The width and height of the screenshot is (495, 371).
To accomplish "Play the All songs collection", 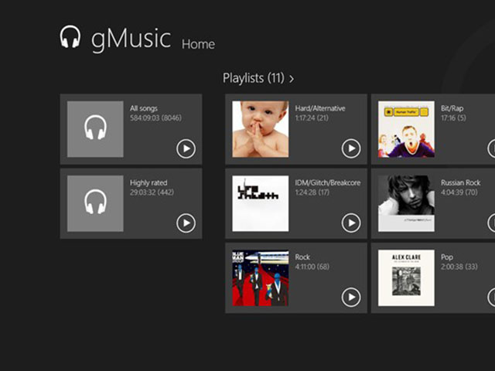I will tap(186, 148).
